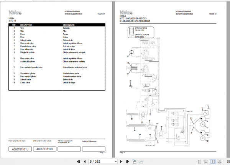Click the page number field showing 5 / 362
The width and height of the screenshot is (230, 165).
[x=102, y=162]
